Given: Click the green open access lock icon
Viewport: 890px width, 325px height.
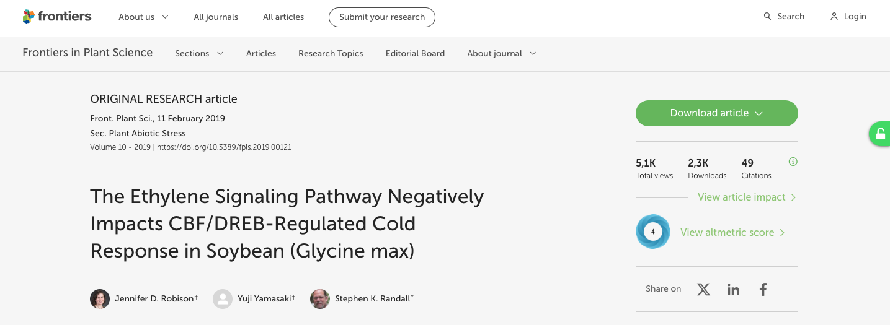Looking at the screenshot, I should [x=879, y=134].
